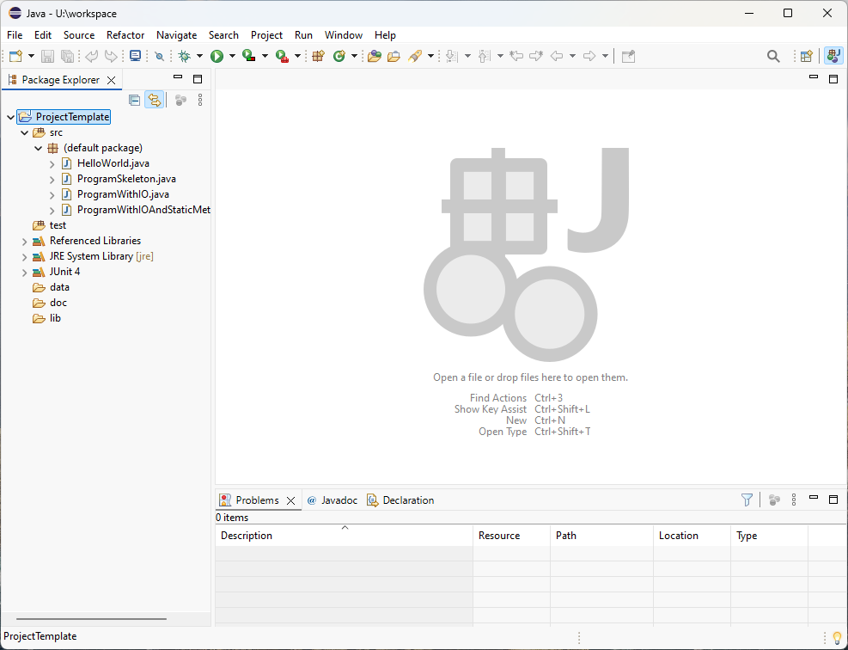Select ProgramWithIO.java in the tree
Image resolution: width=848 pixels, height=650 pixels.
click(x=122, y=194)
